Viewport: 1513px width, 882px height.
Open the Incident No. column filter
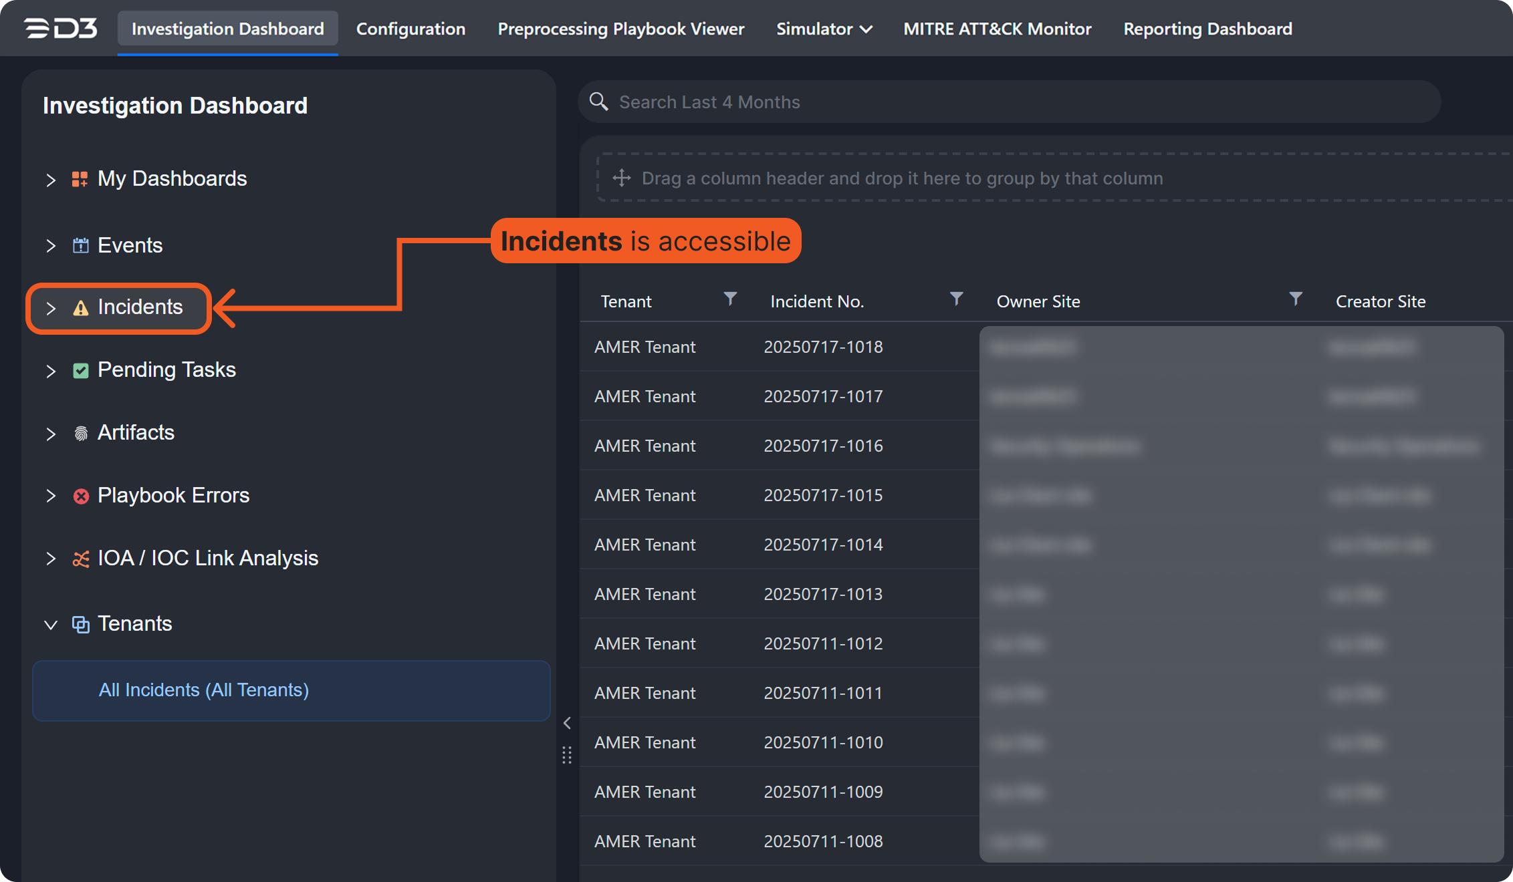(x=956, y=299)
